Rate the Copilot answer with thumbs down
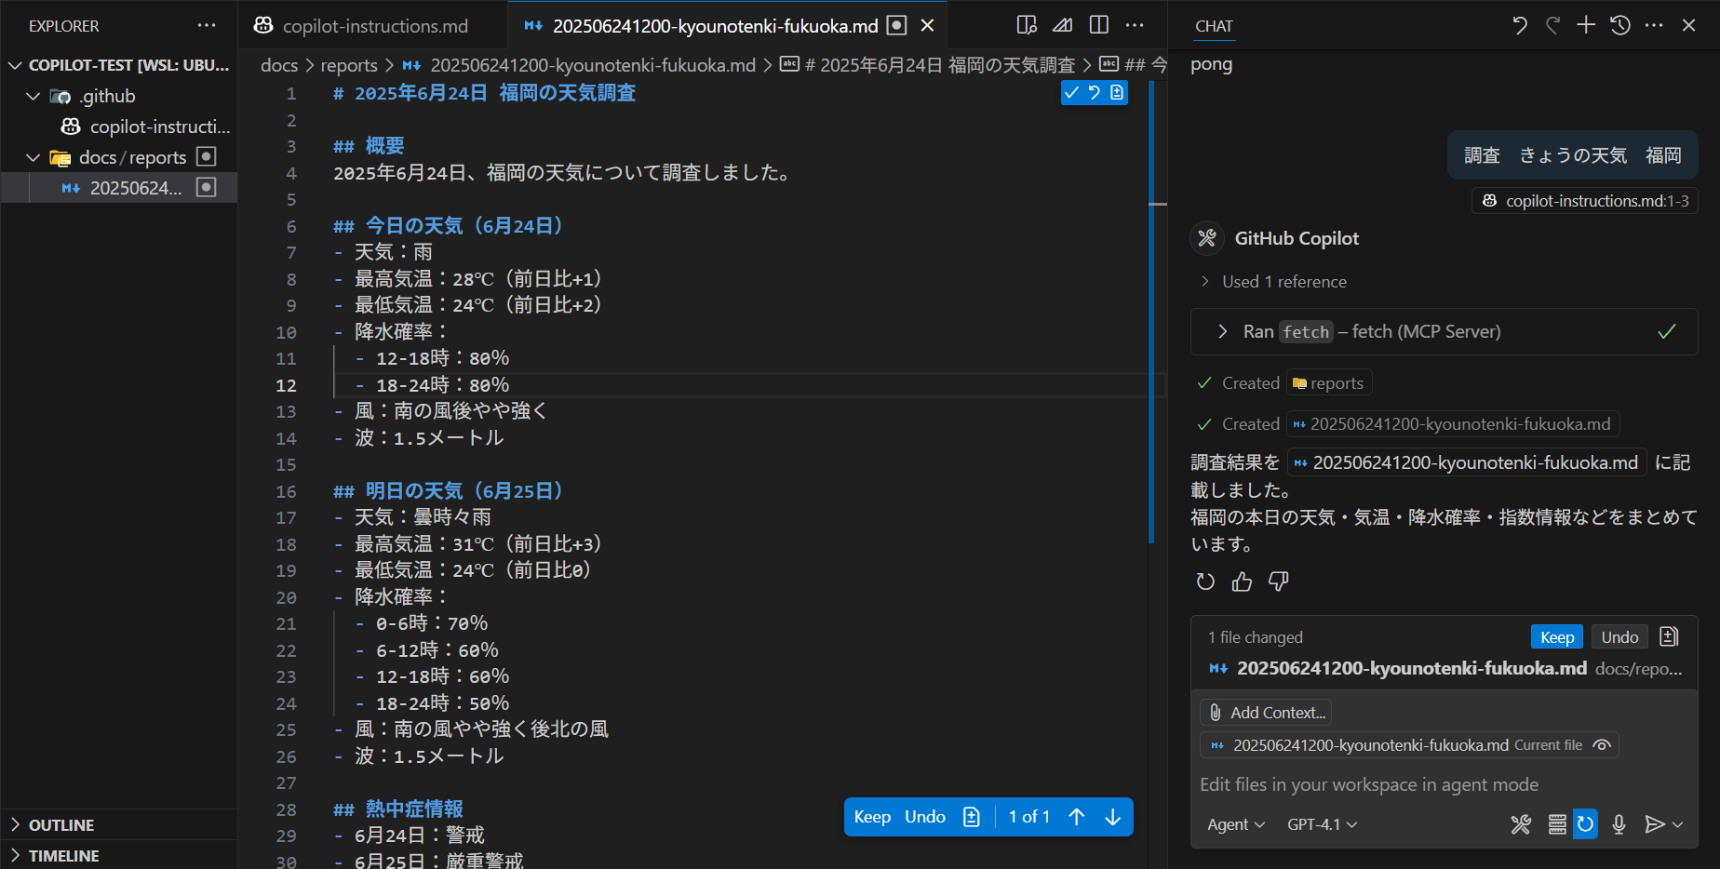 (x=1278, y=582)
